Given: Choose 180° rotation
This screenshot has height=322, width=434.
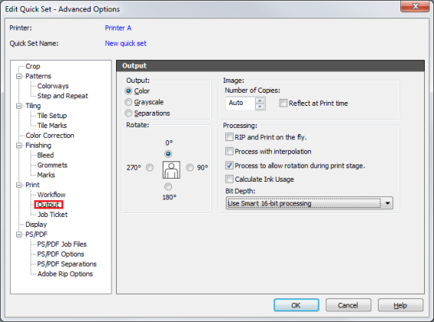Looking at the screenshot, I should (168, 186).
